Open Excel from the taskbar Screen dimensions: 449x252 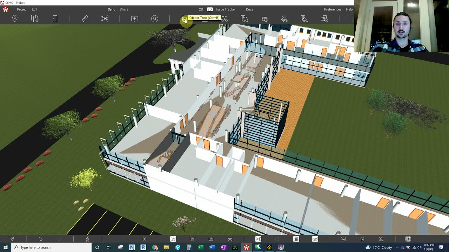(200, 247)
